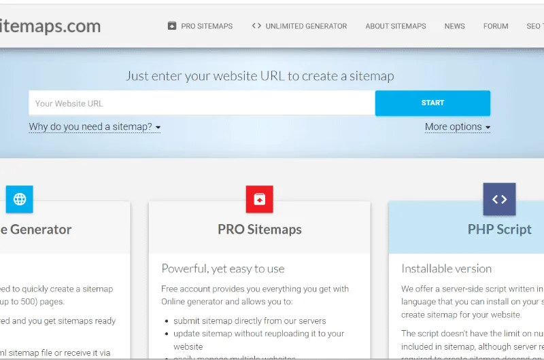Click the PRO Sitemaps card heading

coord(259,230)
